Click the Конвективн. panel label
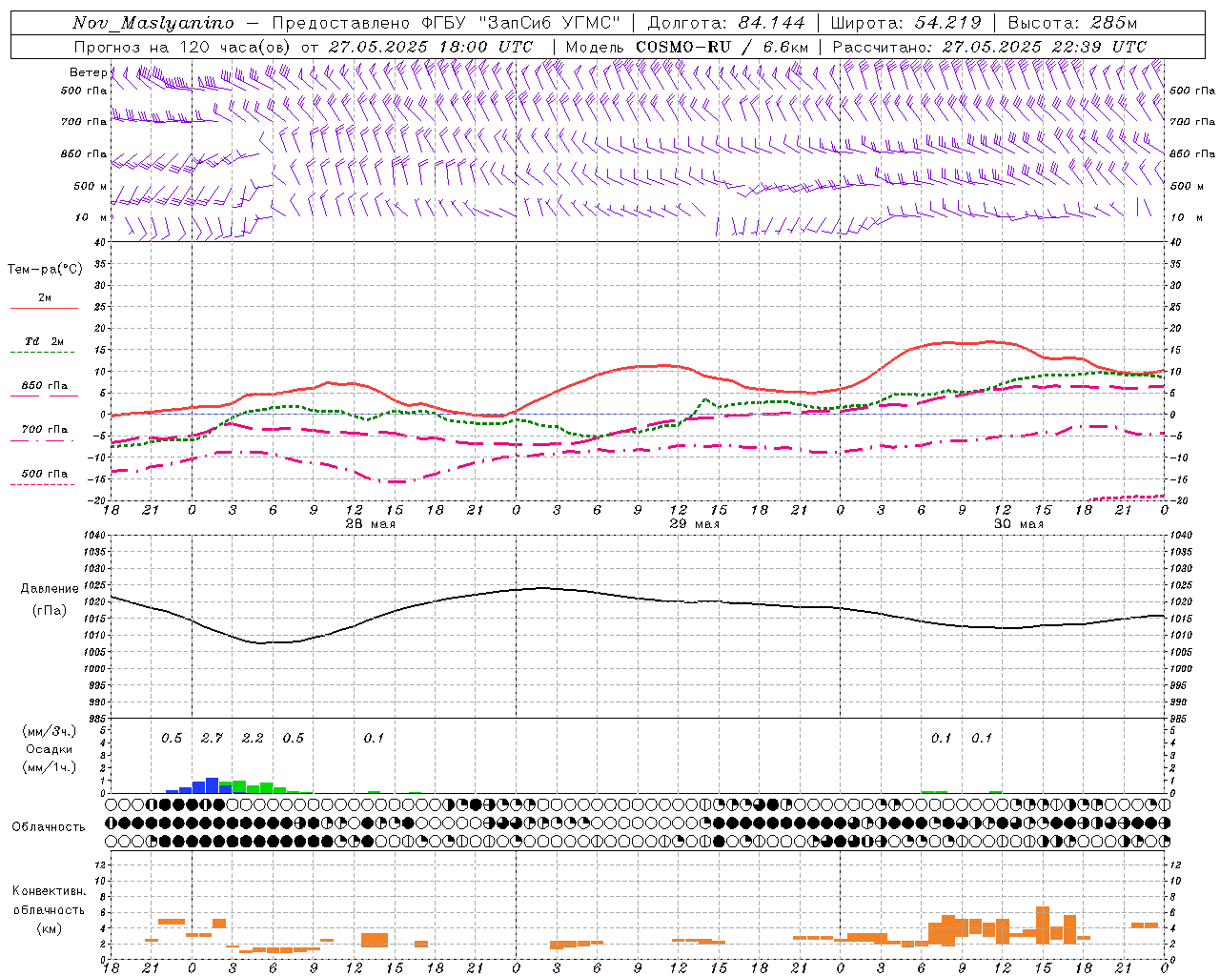Screen dimensions: 1220x976 (x=50, y=891)
